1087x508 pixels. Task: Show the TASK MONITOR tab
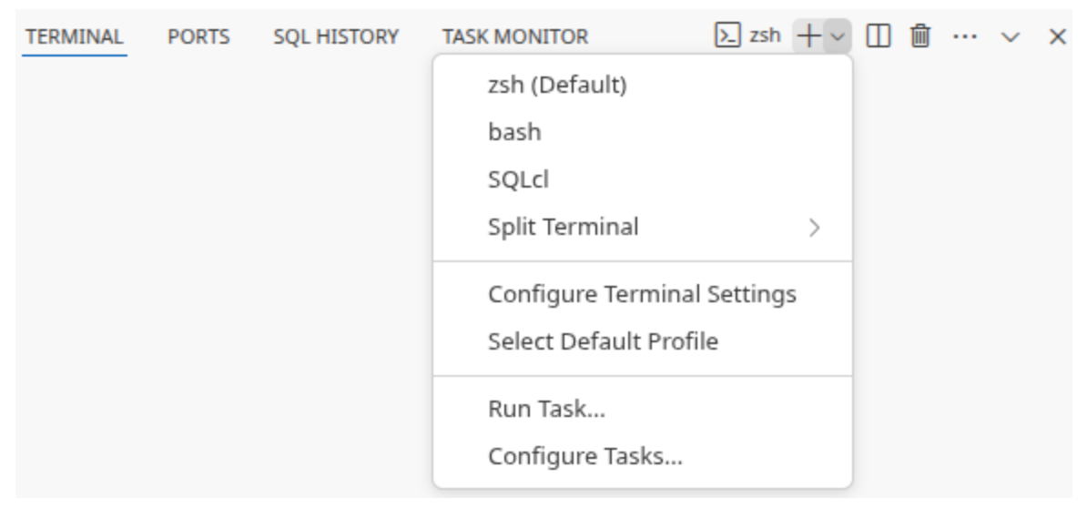515,37
